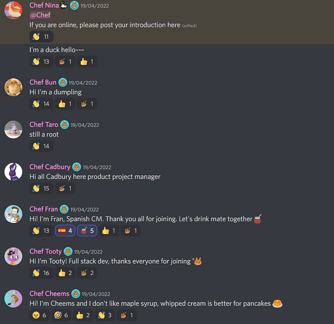The height and width of the screenshot is (324, 334).
Task: Toggle the mate drink reaction with 5
Action: click(x=87, y=230)
